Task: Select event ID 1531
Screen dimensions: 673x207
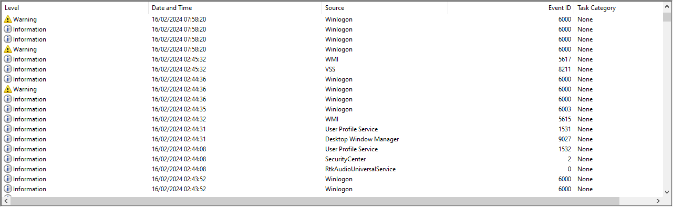Action: (x=565, y=129)
